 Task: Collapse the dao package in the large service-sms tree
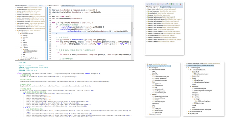(190, 78)
